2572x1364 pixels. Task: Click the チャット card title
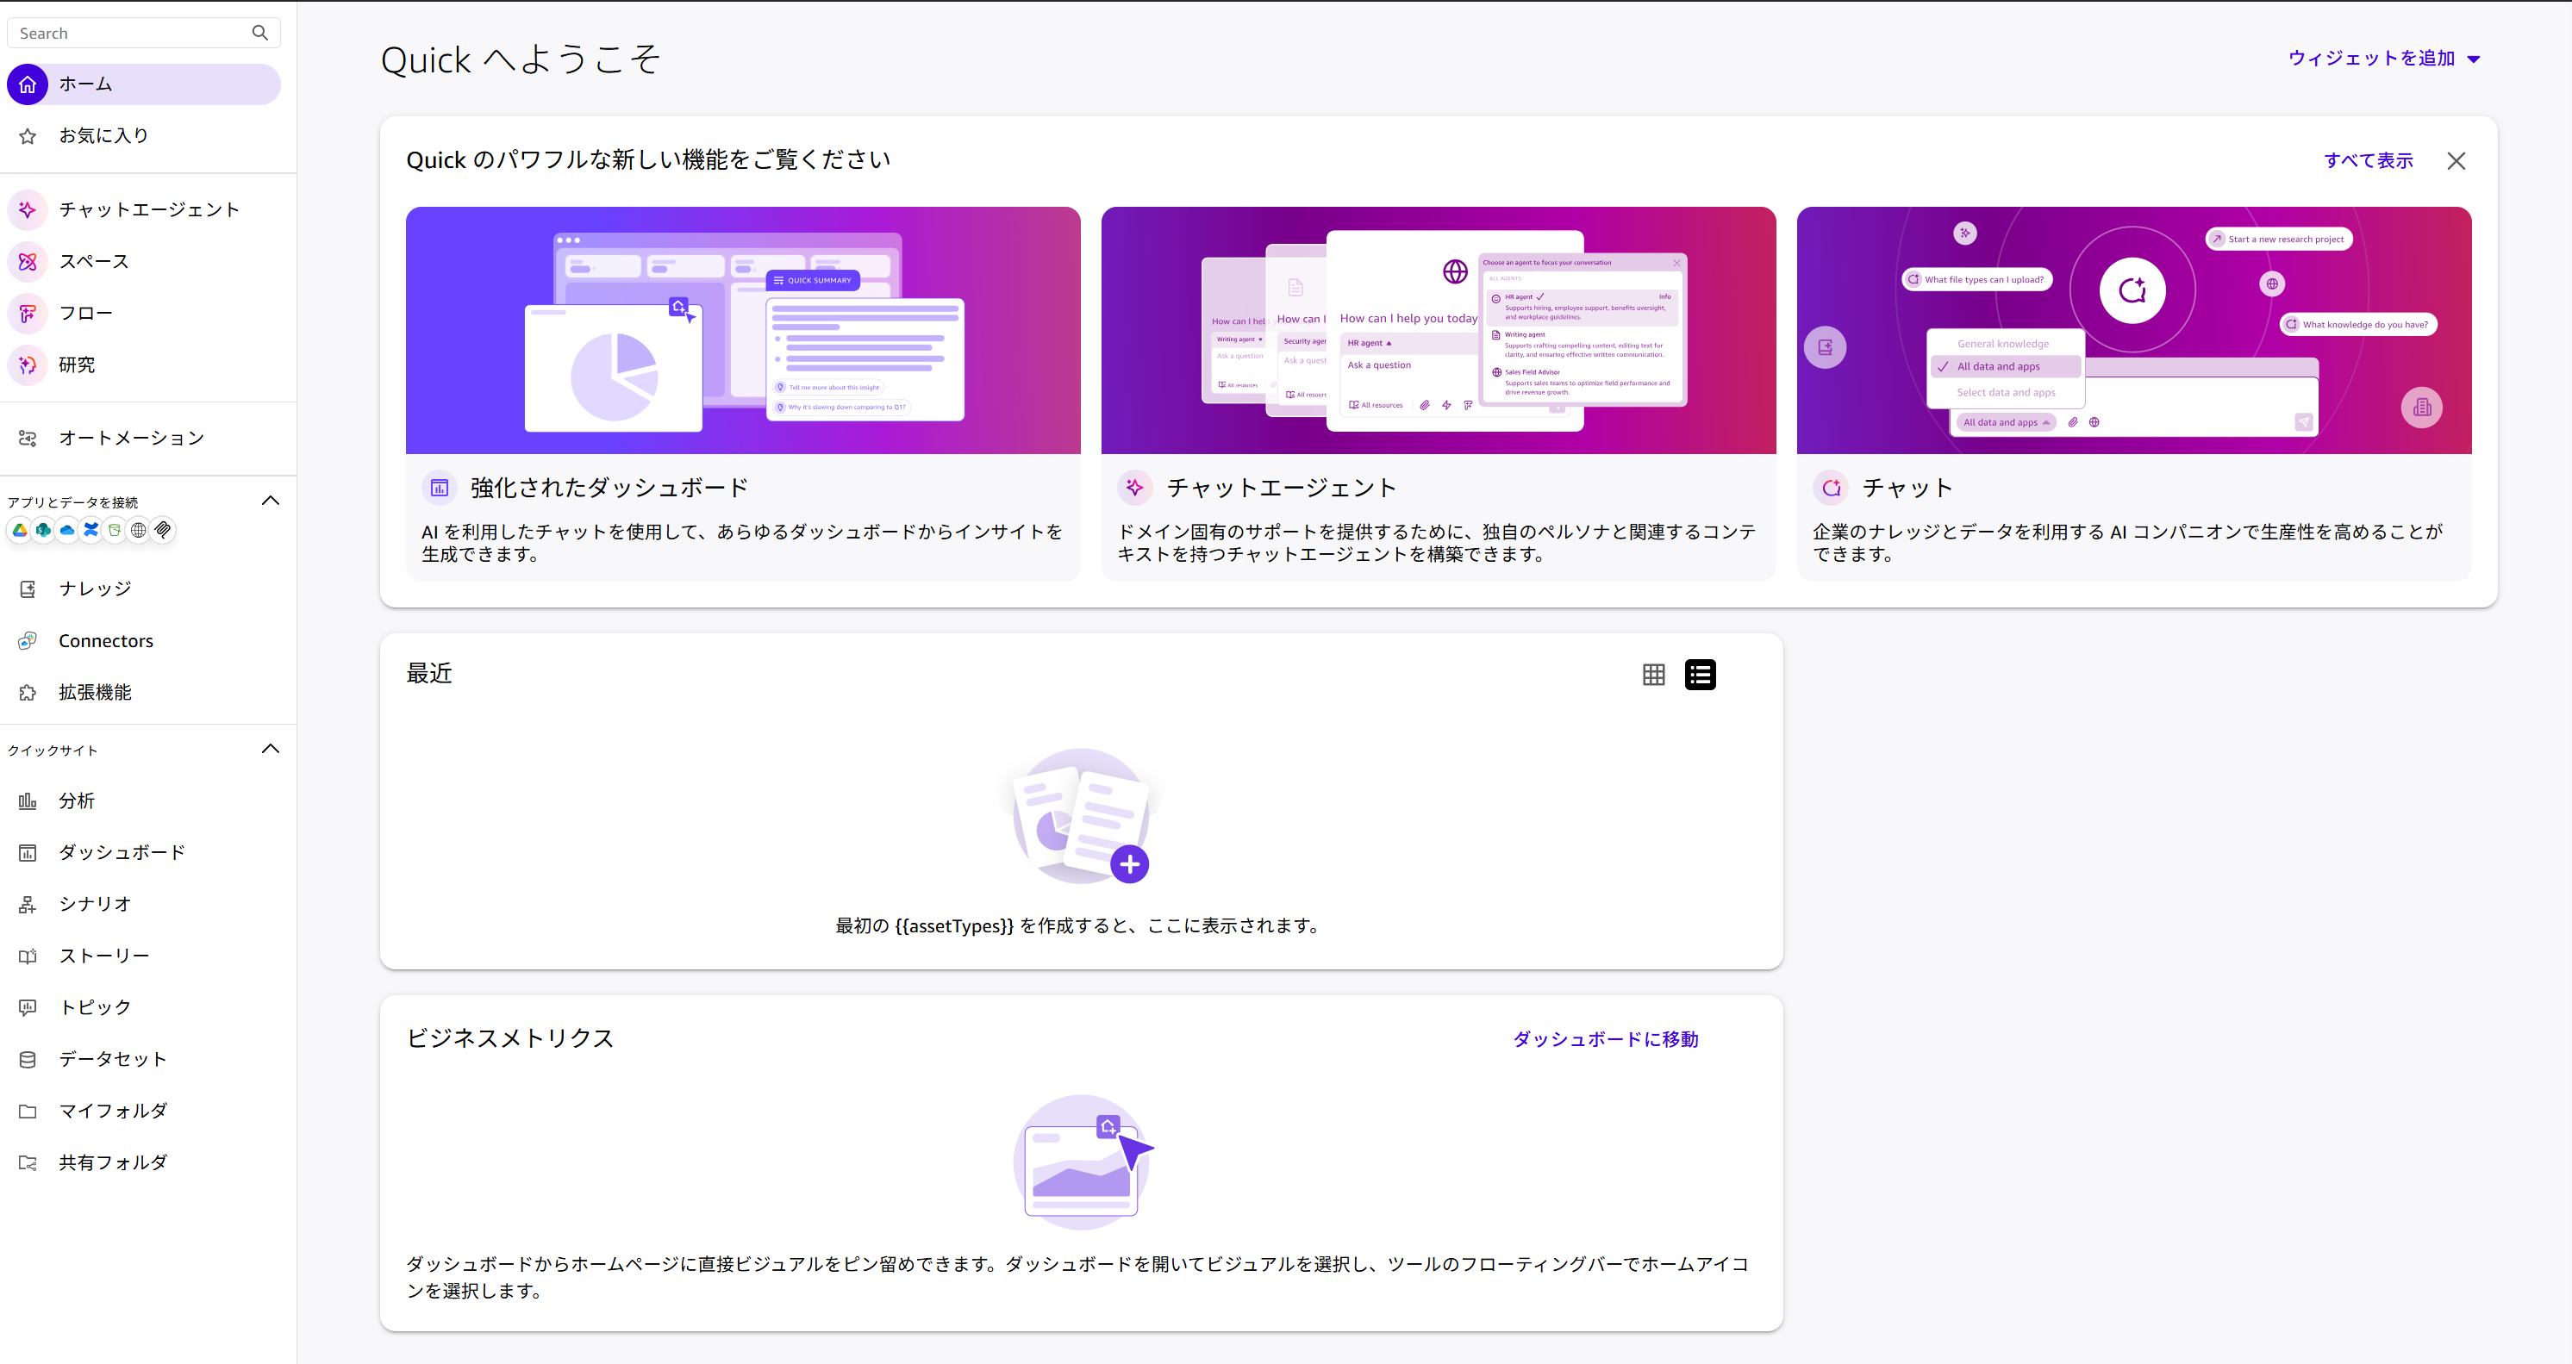(1908, 488)
